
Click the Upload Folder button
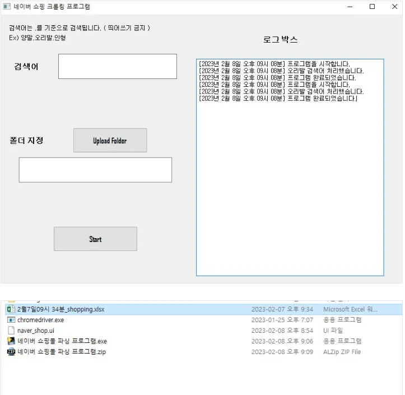pos(110,140)
